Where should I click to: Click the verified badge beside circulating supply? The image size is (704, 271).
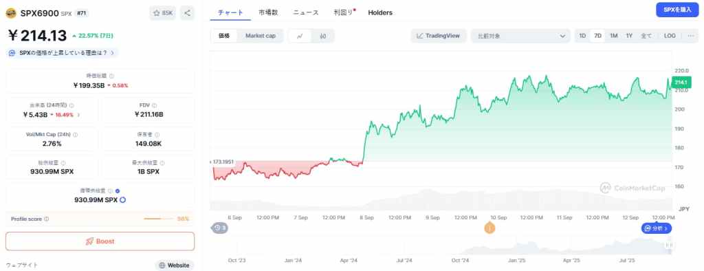pos(117,191)
